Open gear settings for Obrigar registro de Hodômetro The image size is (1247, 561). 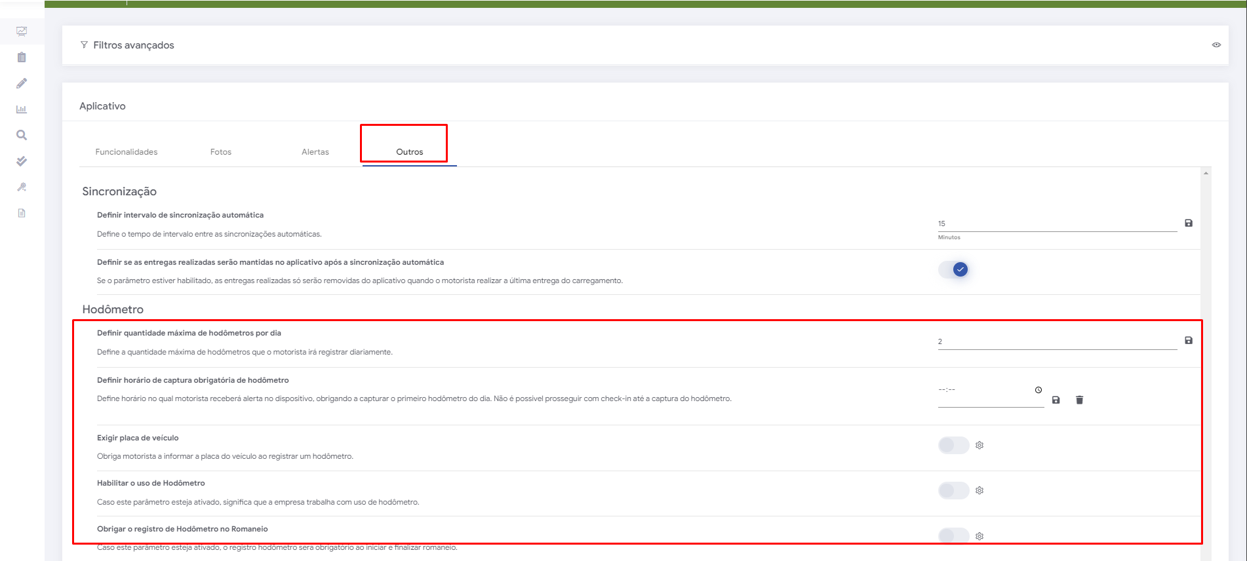[980, 536]
